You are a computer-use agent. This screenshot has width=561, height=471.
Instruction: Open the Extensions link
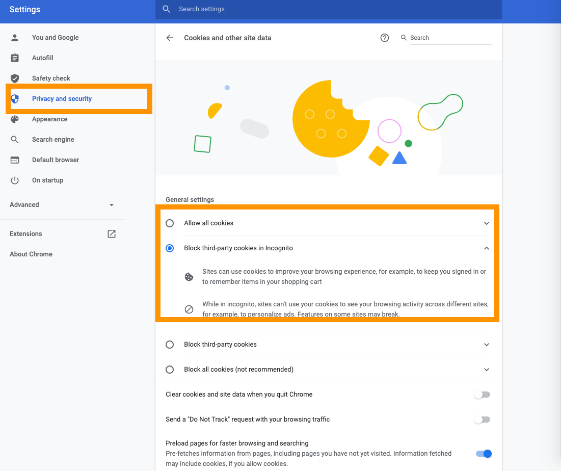click(26, 233)
